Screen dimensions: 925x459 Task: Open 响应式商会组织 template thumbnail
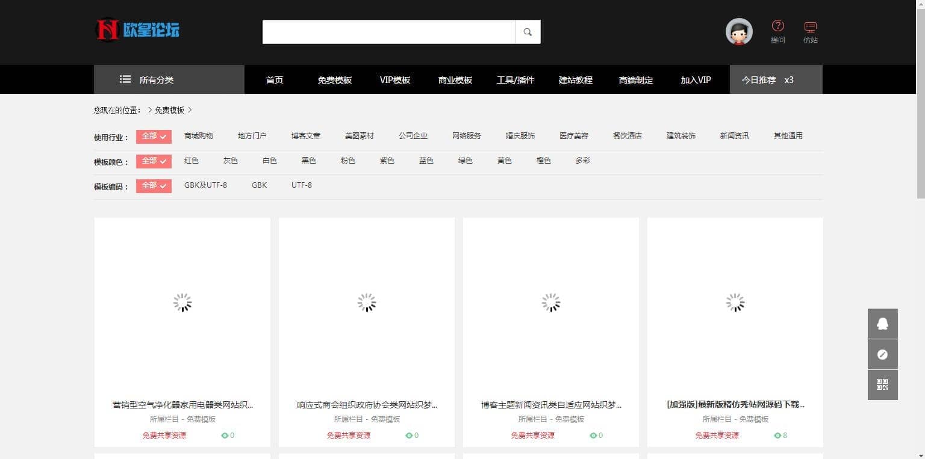tap(367, 303)
